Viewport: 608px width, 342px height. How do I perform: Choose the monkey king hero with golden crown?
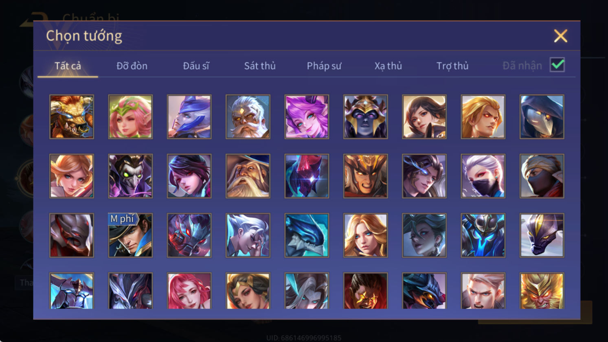542,291
